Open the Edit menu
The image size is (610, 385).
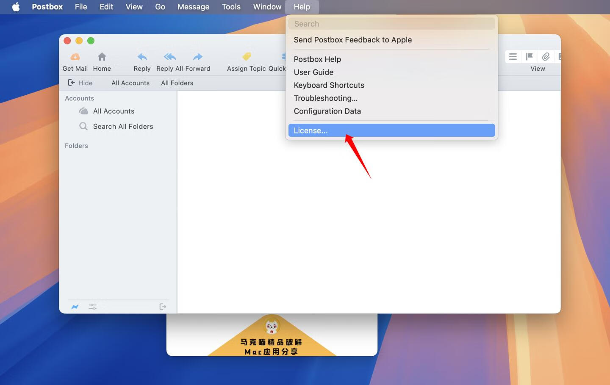click(106, 7)
